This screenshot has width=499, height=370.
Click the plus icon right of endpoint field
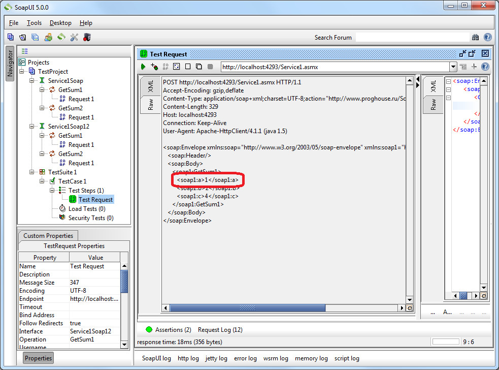pyautogui.click(x=474, y=66)
